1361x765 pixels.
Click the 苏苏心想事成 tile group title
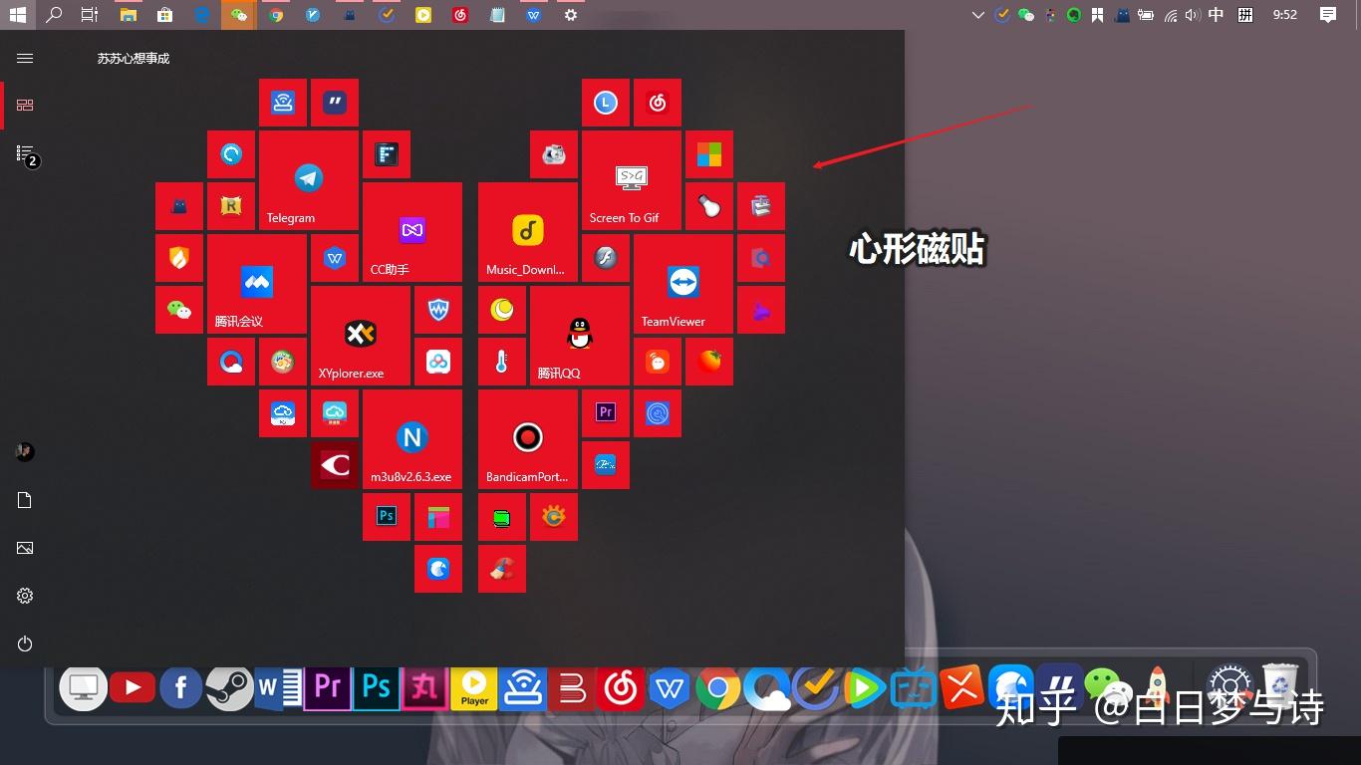pos(134,59)
